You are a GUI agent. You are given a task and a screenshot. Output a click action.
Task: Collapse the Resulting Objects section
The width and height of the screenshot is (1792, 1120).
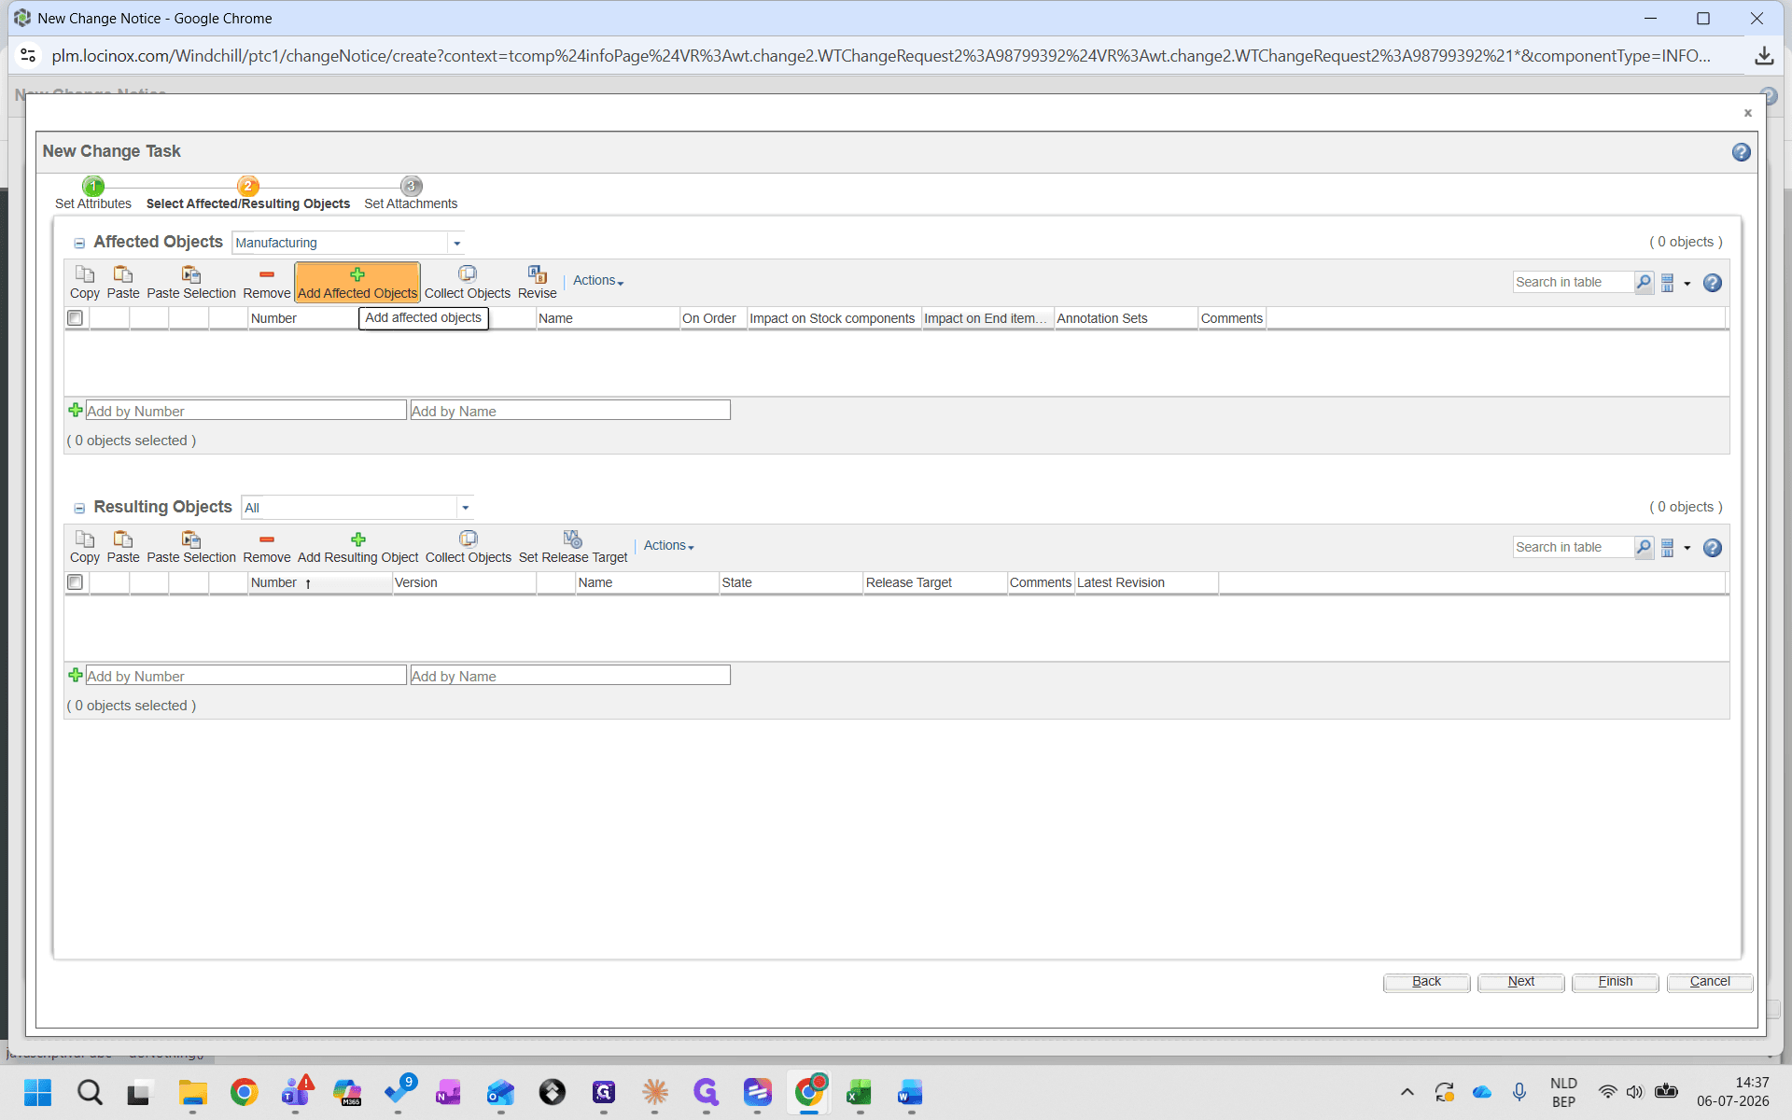point(79,508)
